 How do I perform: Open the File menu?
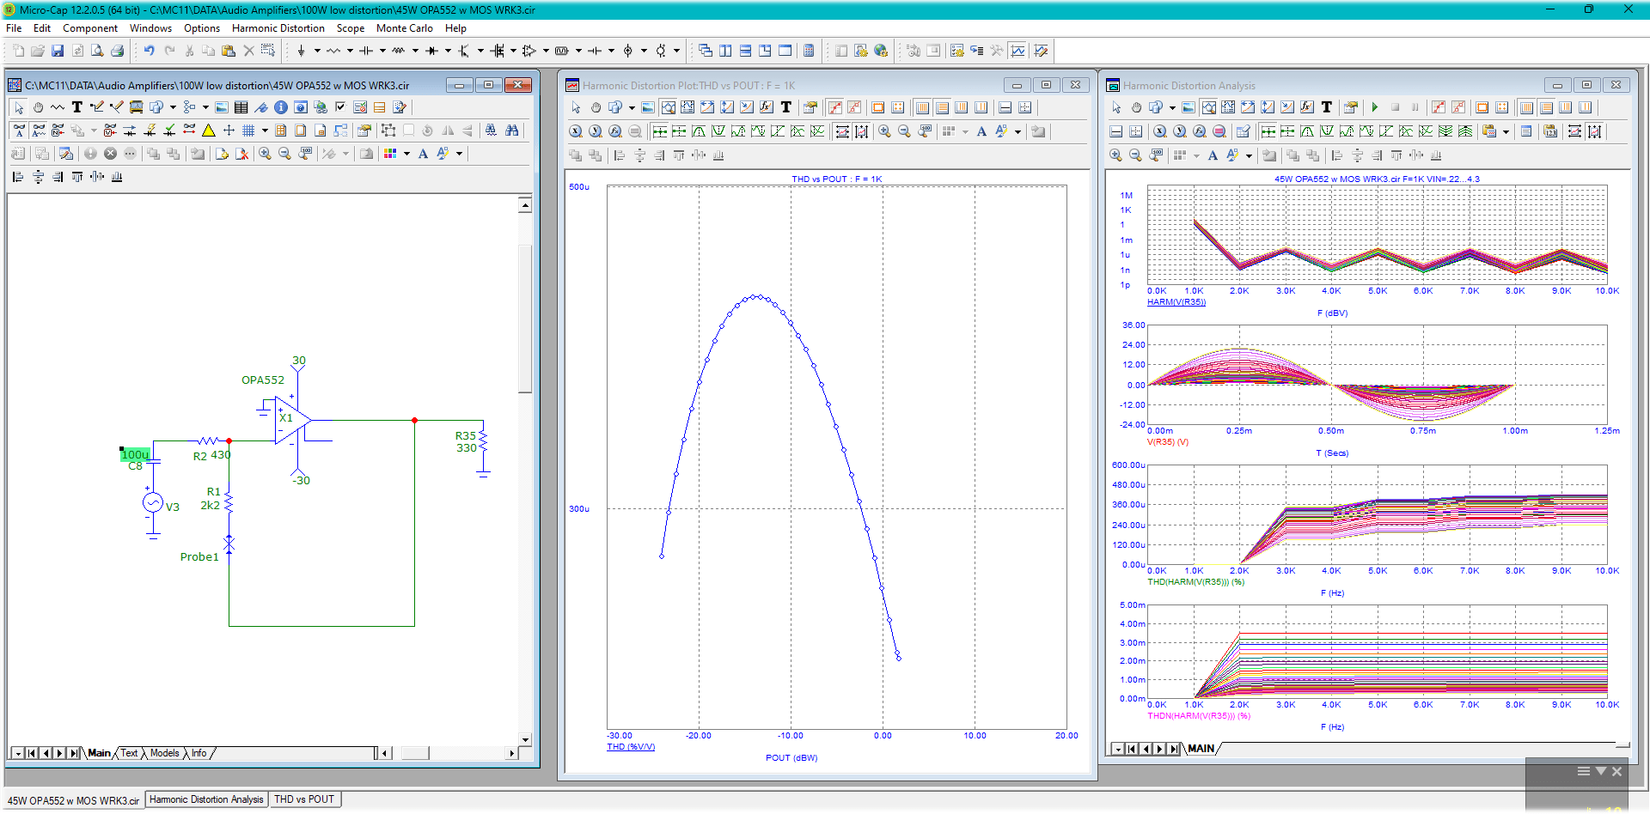point(14,28)
